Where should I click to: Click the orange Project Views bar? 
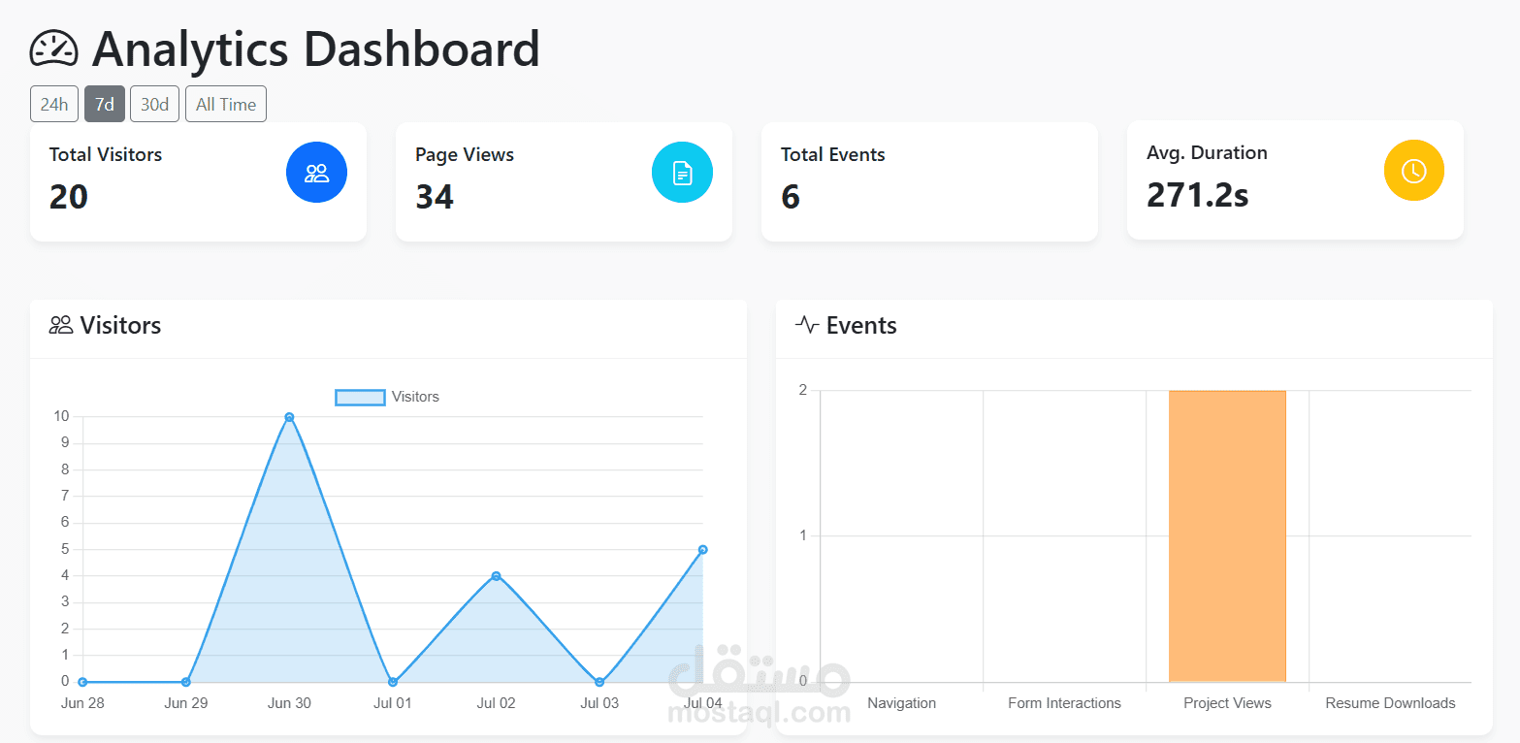point(1227,536)
